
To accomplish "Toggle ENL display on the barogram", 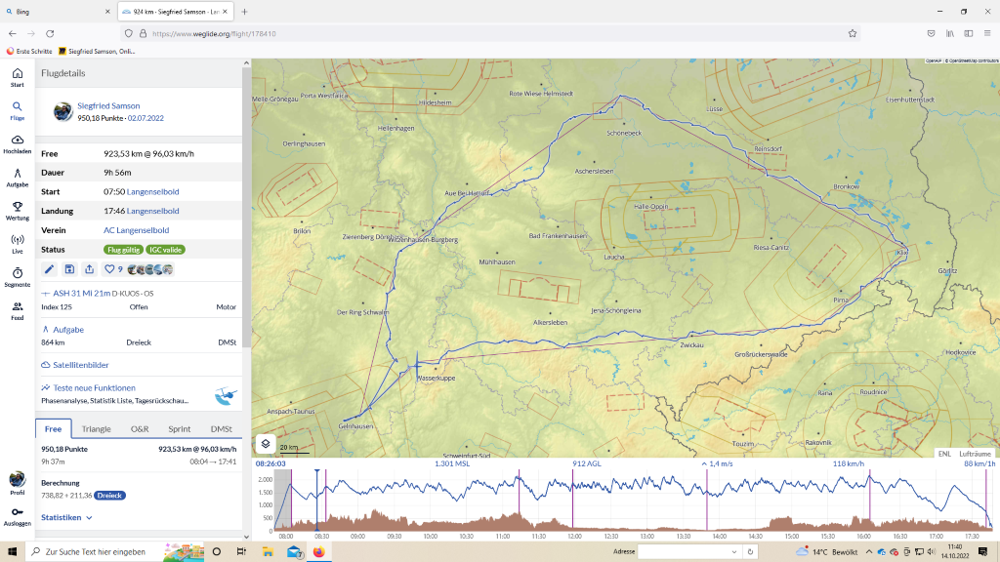I will 944,454.
